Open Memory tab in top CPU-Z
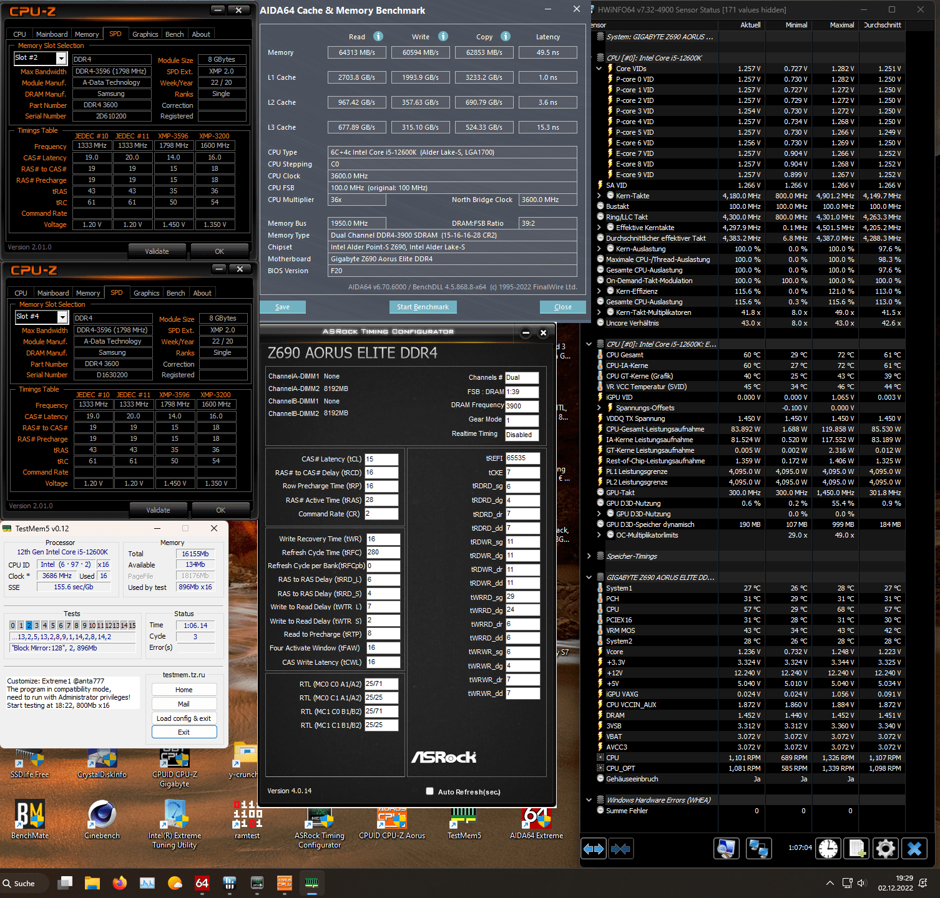The height and width of the screenshot is (898, 940). tap(87, 34)
